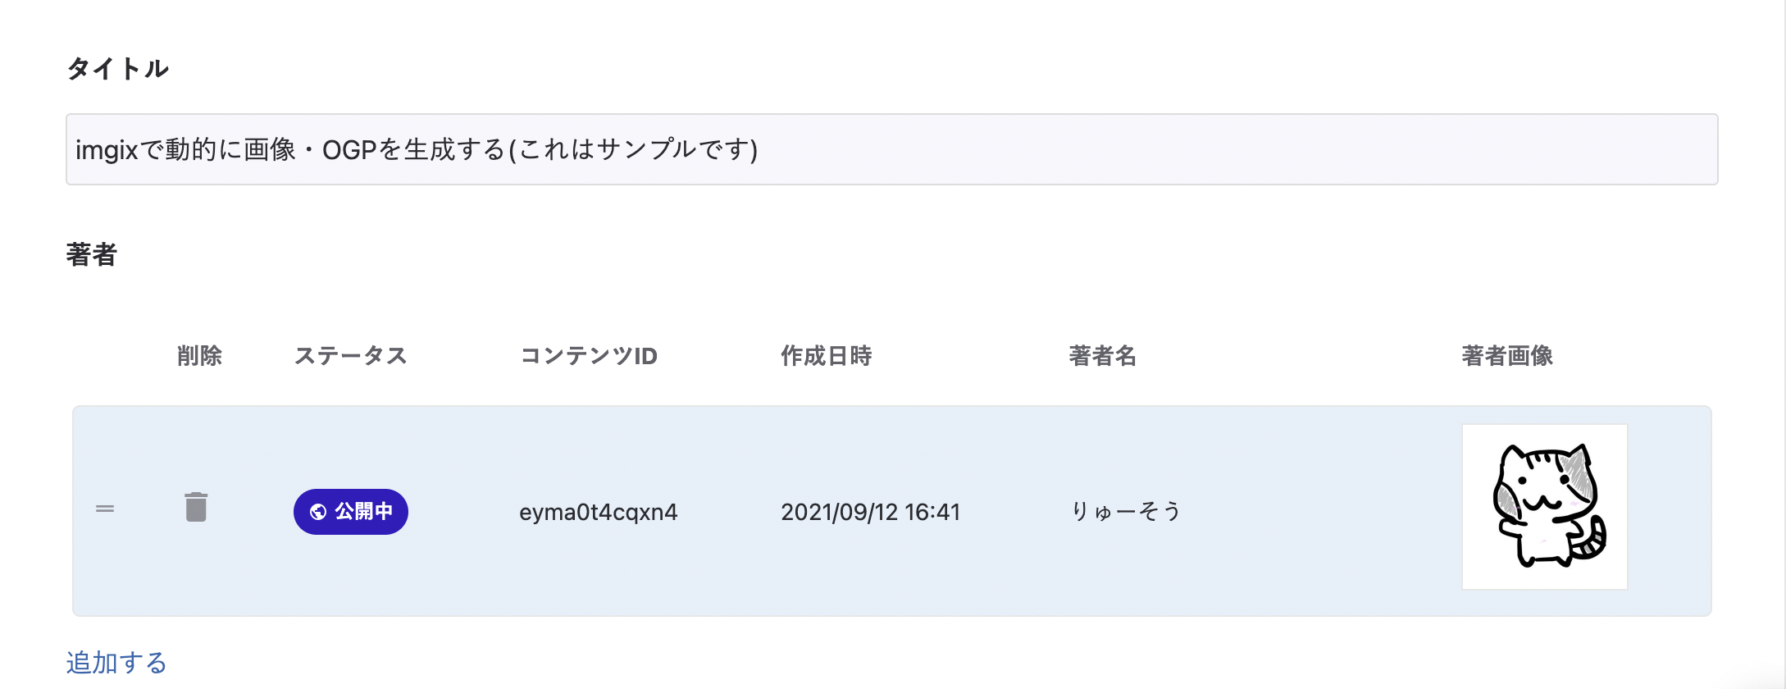Viewport: 1786px width, 689px height.
Task: Click the 著者 section label
Action: coord(91,255)
